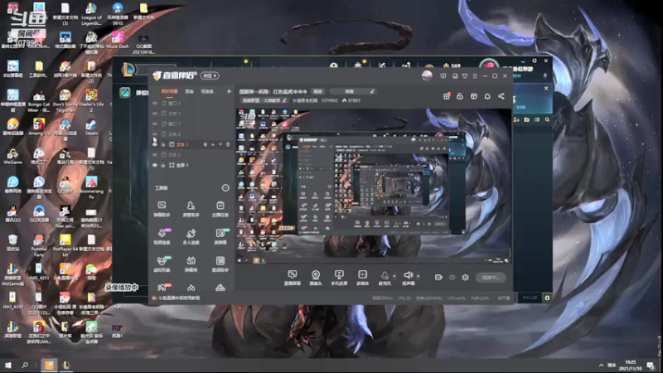Click League of Legends taskbar icon
The image size is (663, 373).
pos(66,365)
